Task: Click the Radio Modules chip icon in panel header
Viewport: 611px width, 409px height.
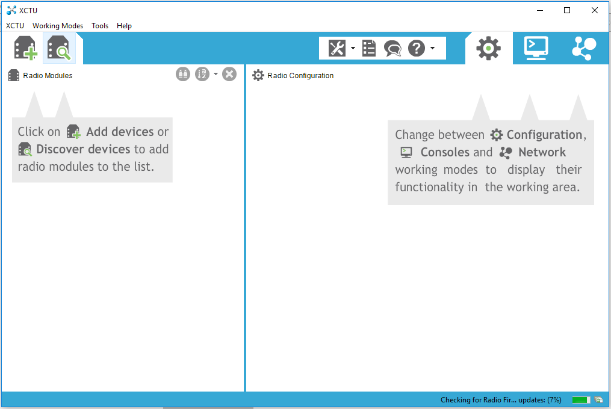Action: click(x=14, y=75)
